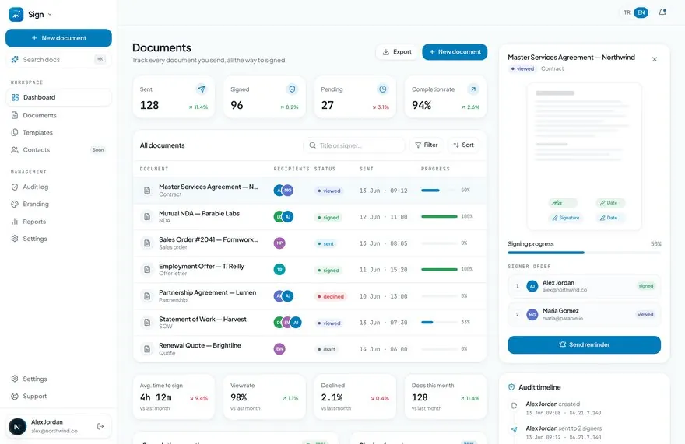Click the Renewal Quote document icon
The image size is (685, 444).
[147, 349]
